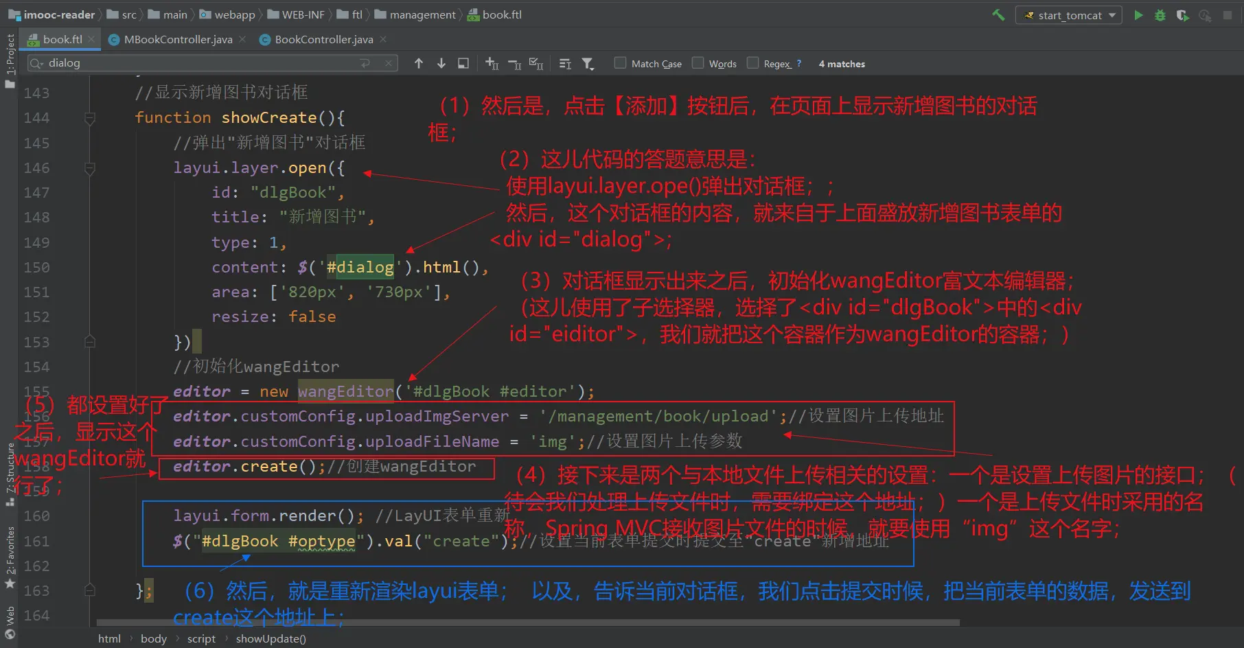
Task: Open the Project tool window icon
Action: tap(10, 84)
